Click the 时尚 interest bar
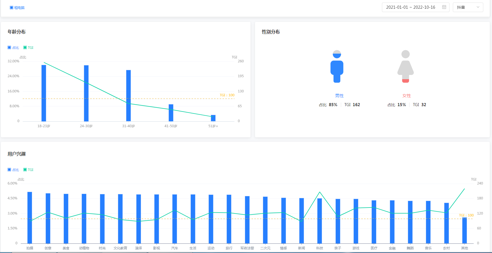 tap(102, 219)
